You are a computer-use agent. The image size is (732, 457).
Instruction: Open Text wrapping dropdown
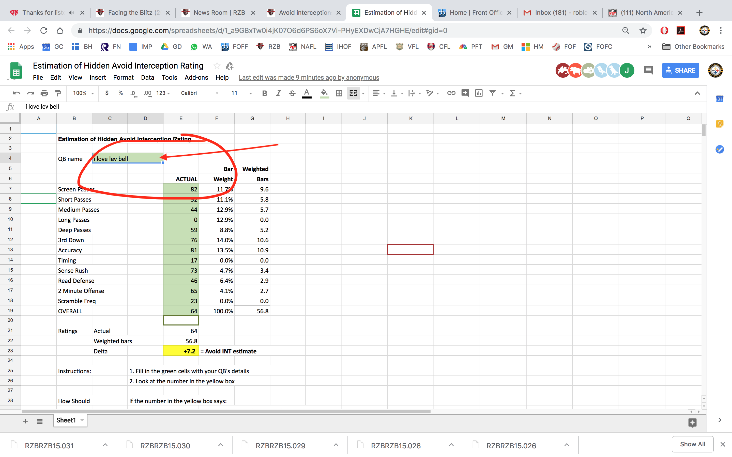414,93
